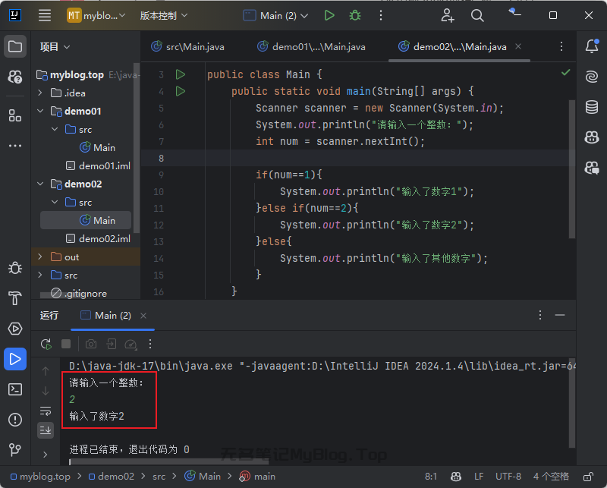Open Run panel options menu
This screenshot has height=488, width=607.
540,315
